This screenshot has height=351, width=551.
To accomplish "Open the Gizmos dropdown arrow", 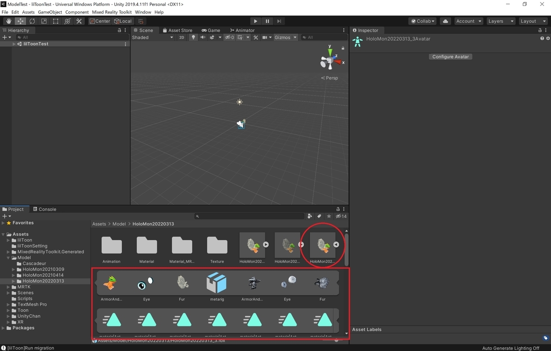I will pos(295,38).
